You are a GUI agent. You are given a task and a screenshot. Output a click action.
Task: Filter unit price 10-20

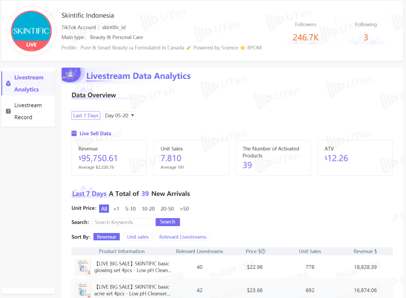pyautogui.click(x=148, y=209)
